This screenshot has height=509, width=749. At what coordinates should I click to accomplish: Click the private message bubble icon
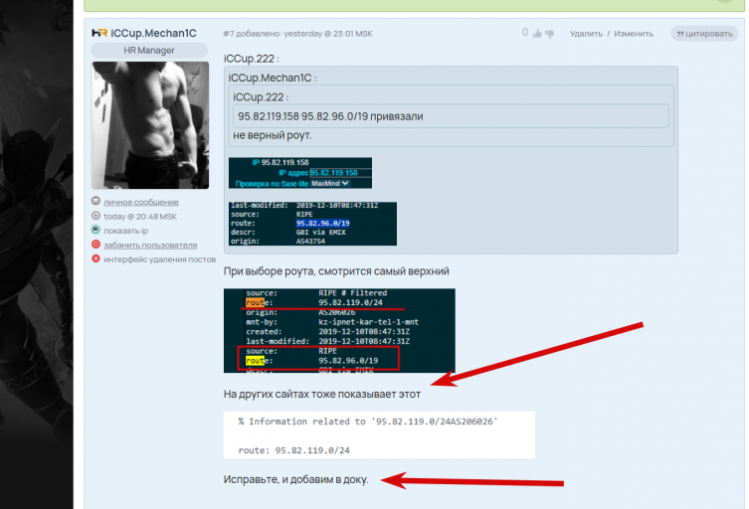point(96,201)
